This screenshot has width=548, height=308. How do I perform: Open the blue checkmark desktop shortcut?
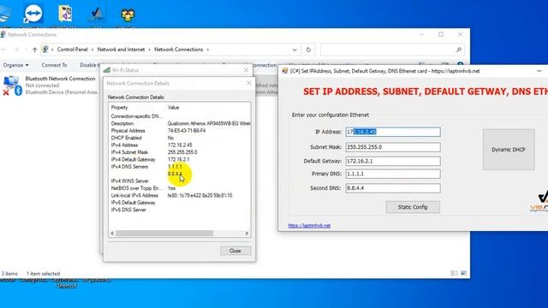[97, 14]
